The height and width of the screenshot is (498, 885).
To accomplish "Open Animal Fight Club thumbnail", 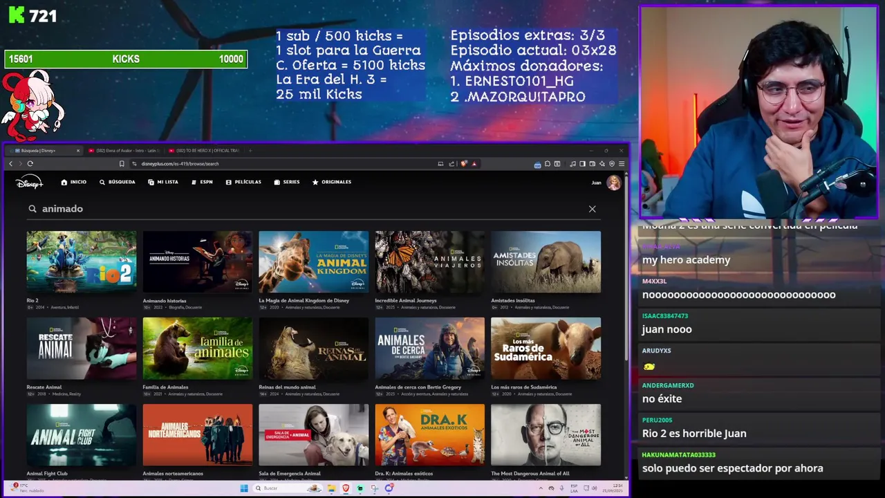I will point(82,434).
